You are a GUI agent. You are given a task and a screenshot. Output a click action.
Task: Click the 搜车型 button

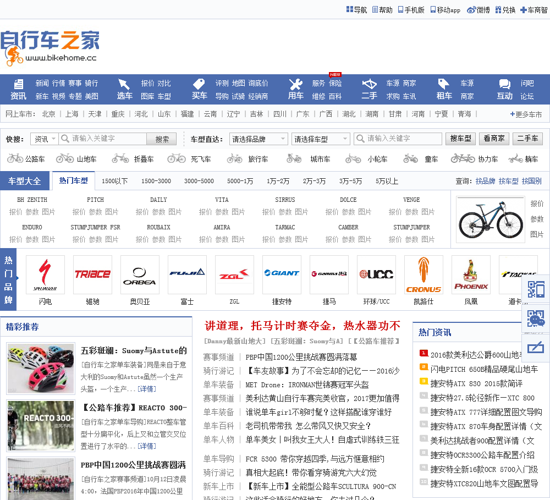(x=460, y=139)
